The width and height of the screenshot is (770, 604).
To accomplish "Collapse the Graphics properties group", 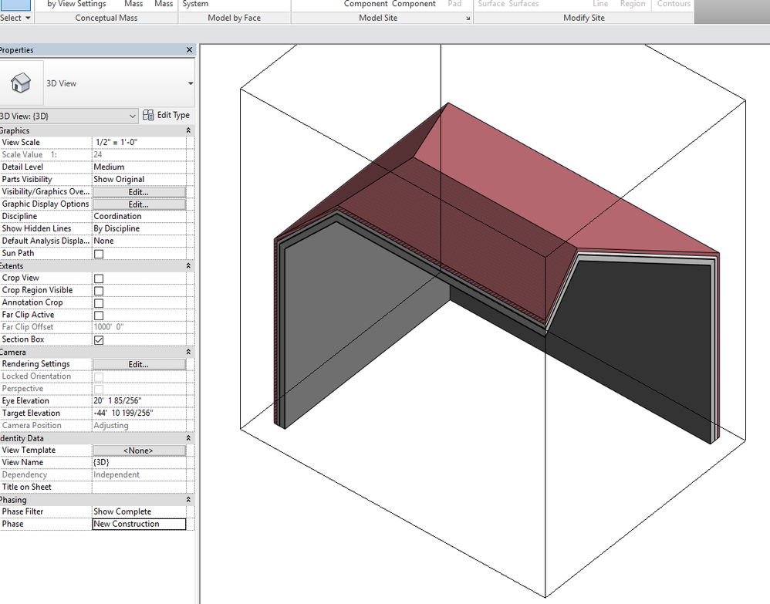I will pyautogui.click(x=189, y=131).
